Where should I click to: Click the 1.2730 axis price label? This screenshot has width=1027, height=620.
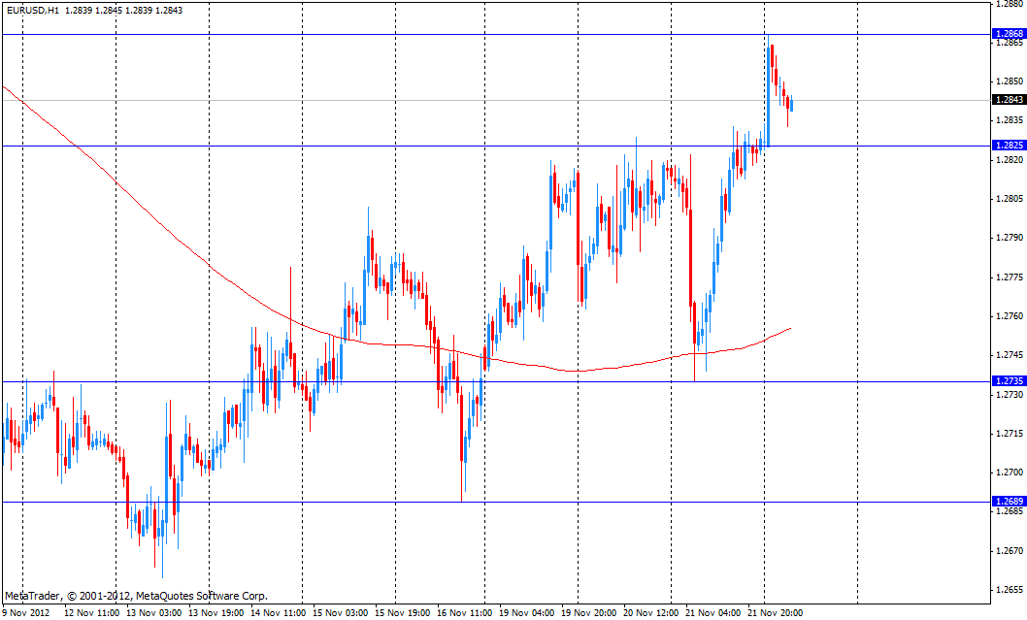[1010, 395]
